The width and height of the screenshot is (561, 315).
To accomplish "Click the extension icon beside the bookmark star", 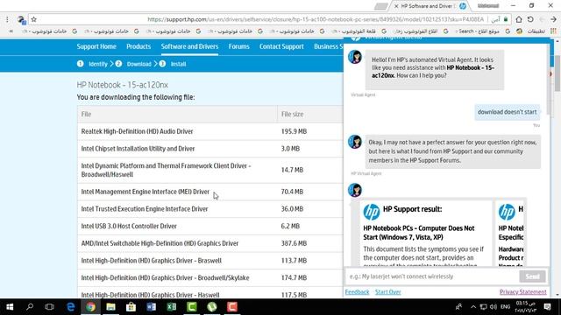I will point(21,20).
